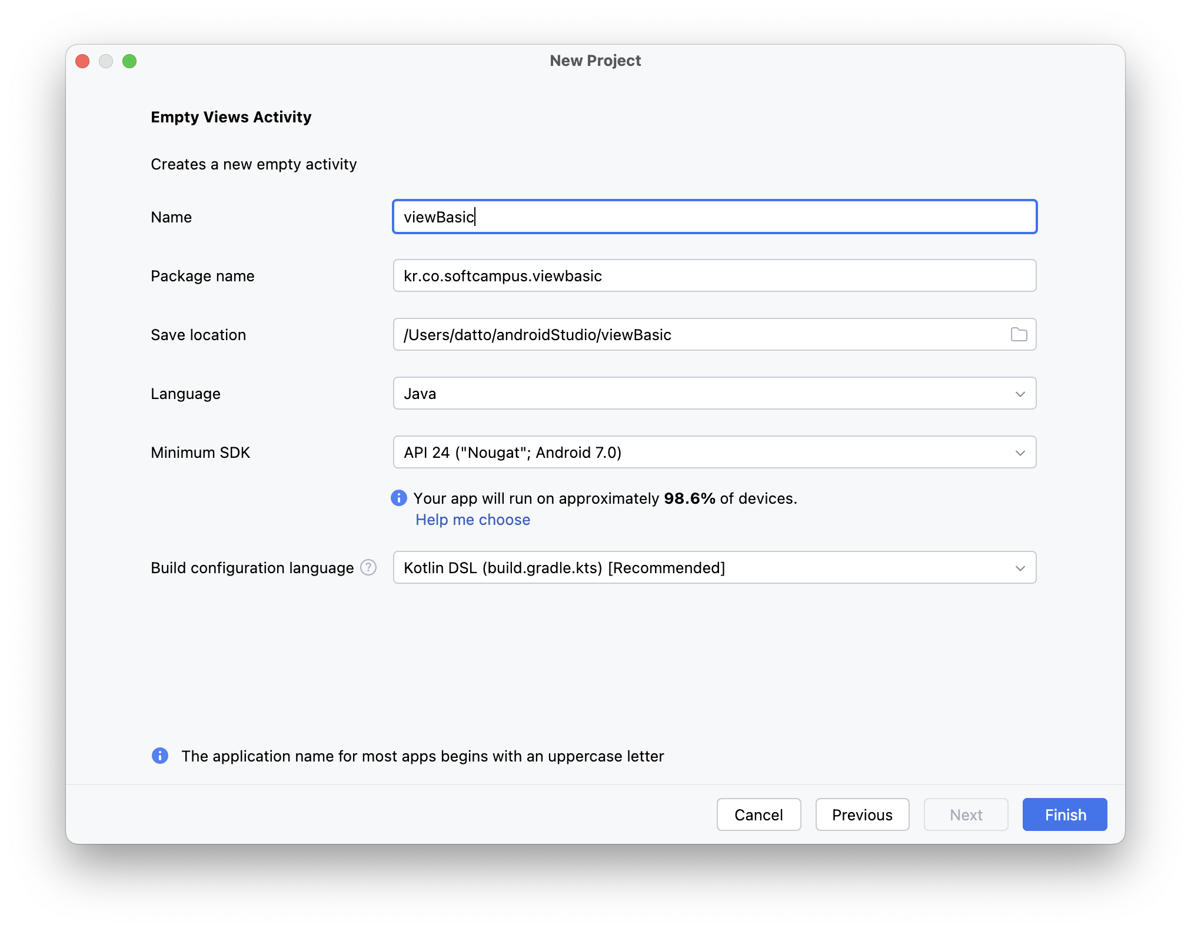The height and width of the screenshot is (931, 1191).
Task: Open the Help me choose link
Action: 473,520
